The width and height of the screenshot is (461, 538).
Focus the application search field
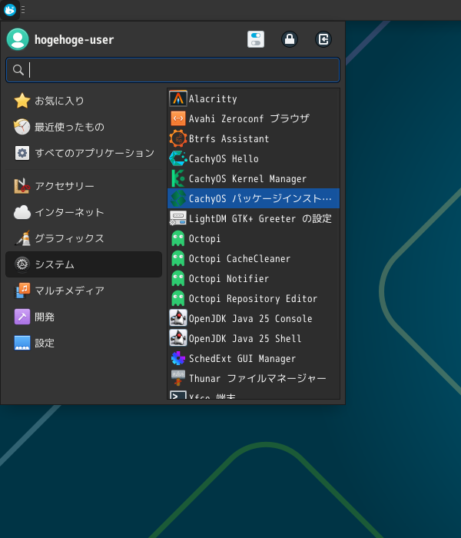[173, 70]
